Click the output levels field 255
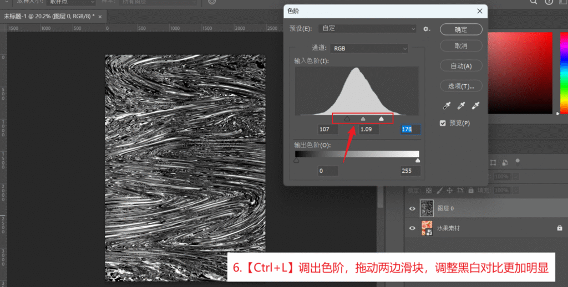 [410, 171]
